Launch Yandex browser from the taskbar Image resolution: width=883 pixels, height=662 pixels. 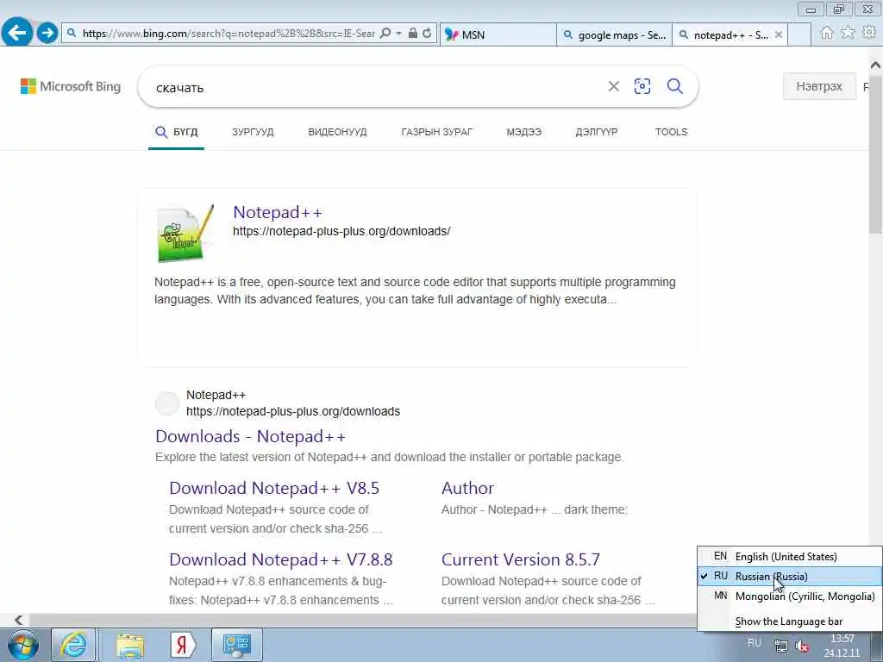pyautogui.click(x=183, y=645)
